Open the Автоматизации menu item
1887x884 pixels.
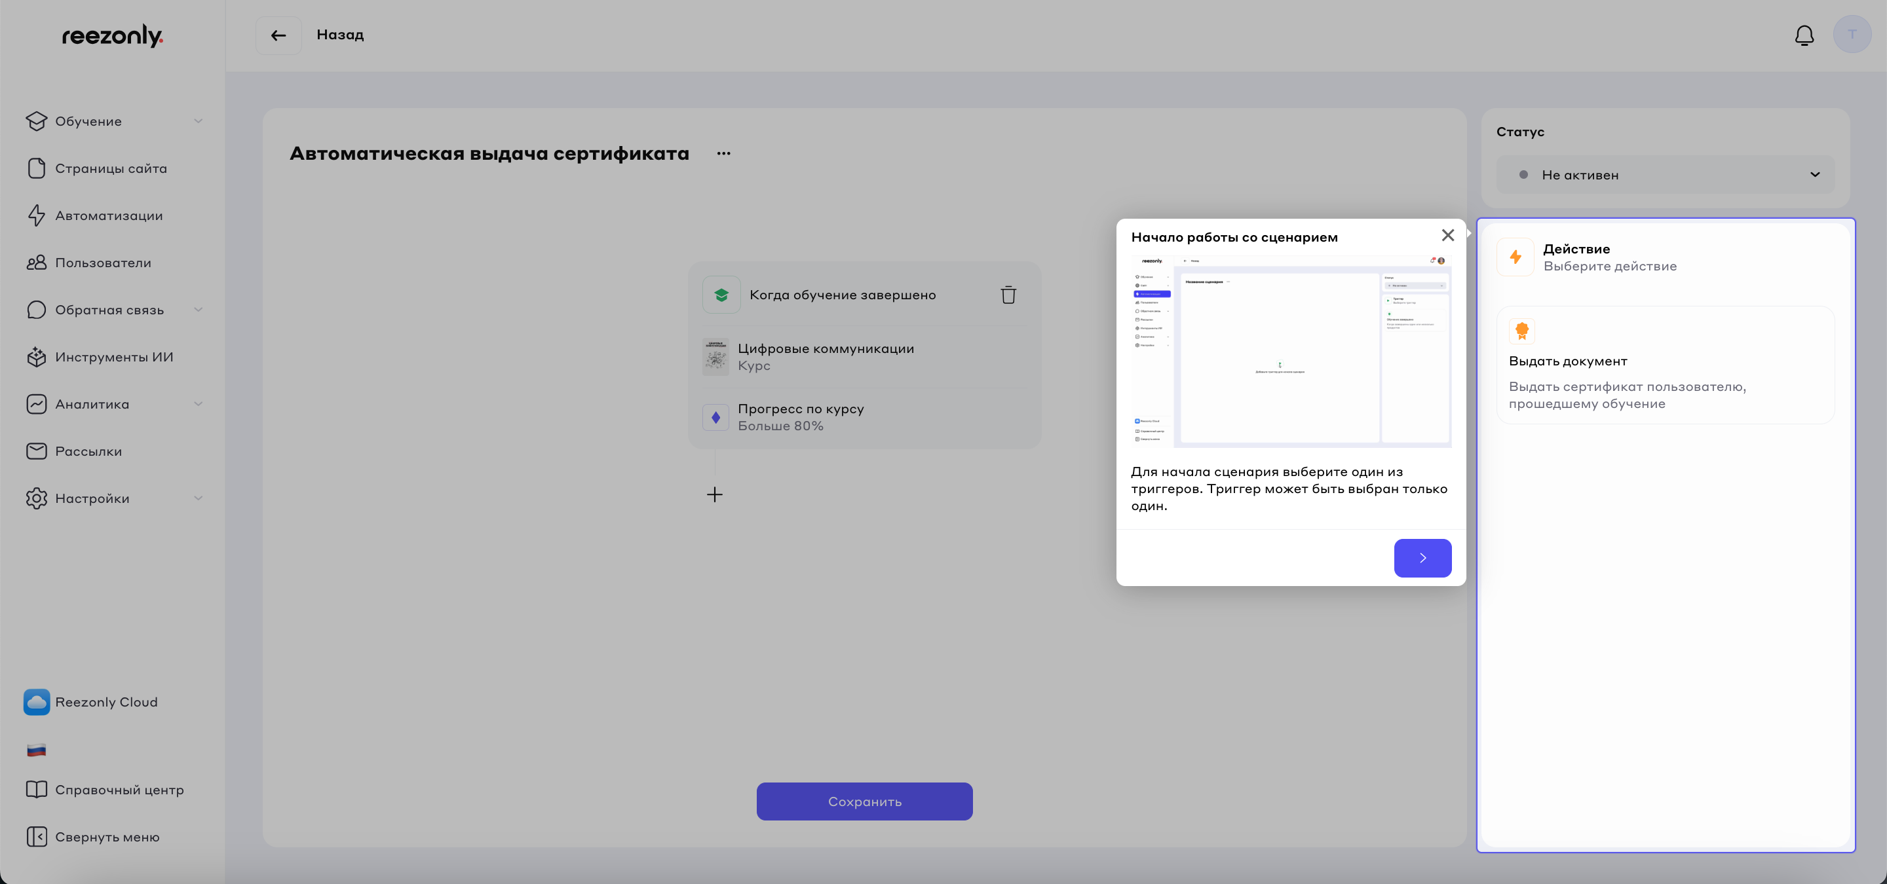[x=108, y=216]
